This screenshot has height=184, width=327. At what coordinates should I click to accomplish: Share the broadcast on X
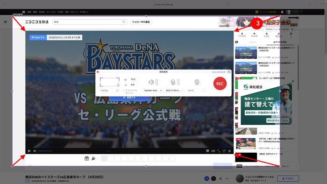point(213,178)
